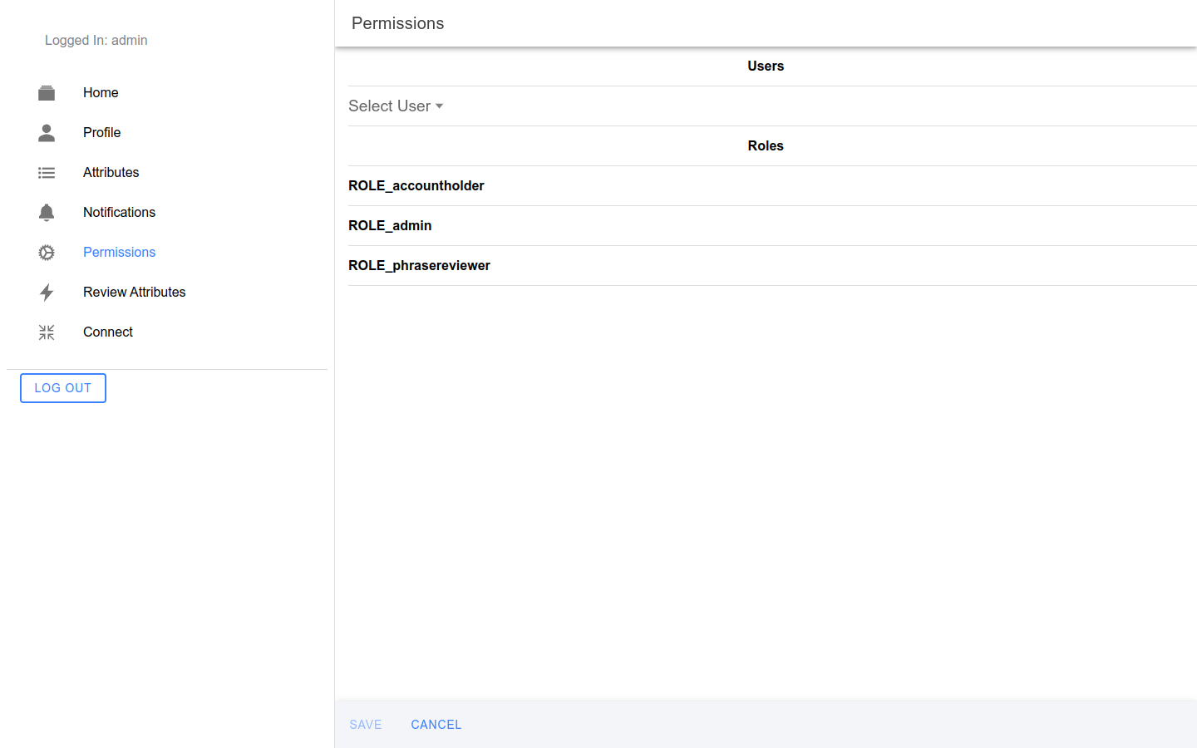Go to the Home menu label
Viewport: 1197px width, 748px height.
click(101, 93)
